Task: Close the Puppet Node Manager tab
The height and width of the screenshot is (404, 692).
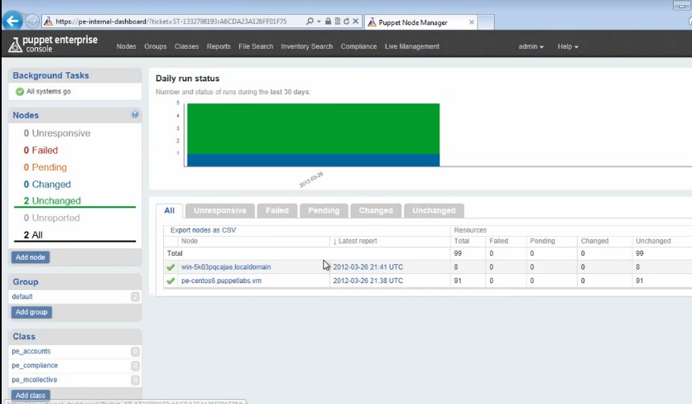Action: [x=471, y=22]
